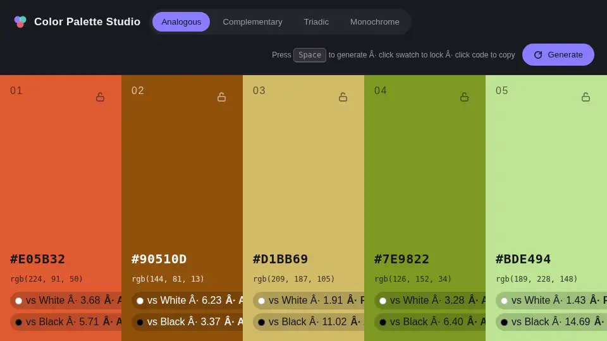607x341 pixels.
Task: Switch to the Monochrome tab
Action: click(375, 21)
